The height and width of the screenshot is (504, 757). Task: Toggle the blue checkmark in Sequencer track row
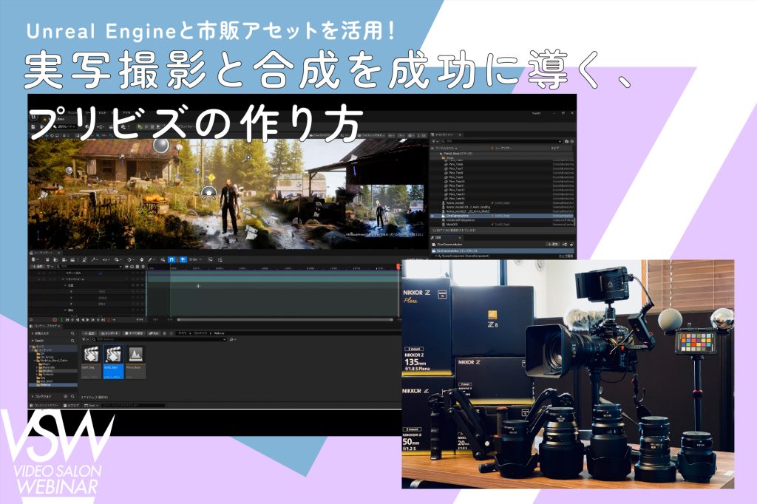tap(101, 273)
